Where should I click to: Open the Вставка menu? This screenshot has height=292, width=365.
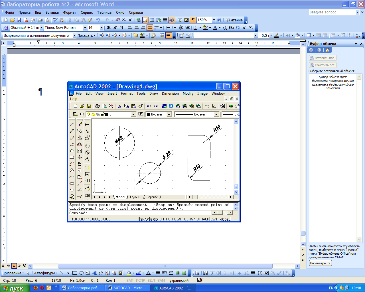coord(52,12)
